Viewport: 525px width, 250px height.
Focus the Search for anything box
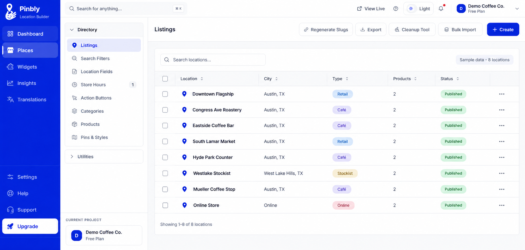pos(126,9)
